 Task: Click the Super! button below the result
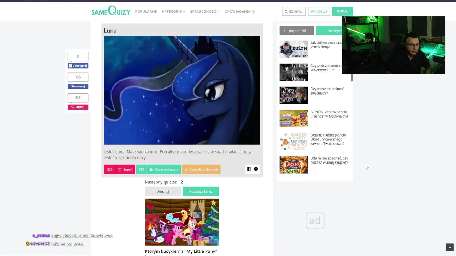click(125, 169)
